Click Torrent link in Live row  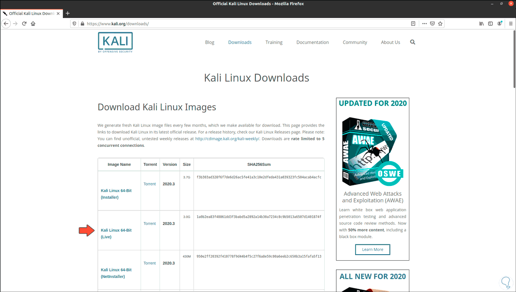(150, 223)
